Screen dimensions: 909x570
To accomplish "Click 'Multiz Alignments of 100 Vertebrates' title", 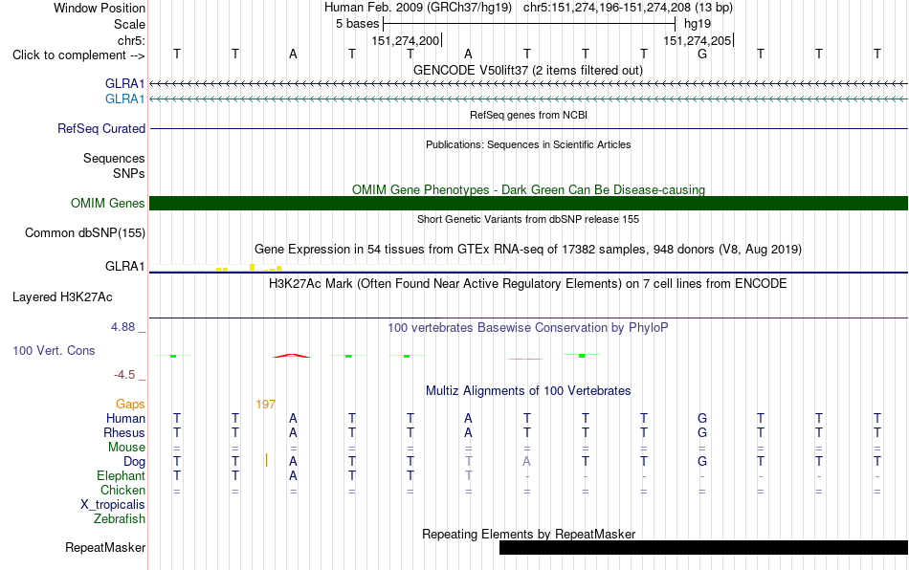I will (528, 391).
